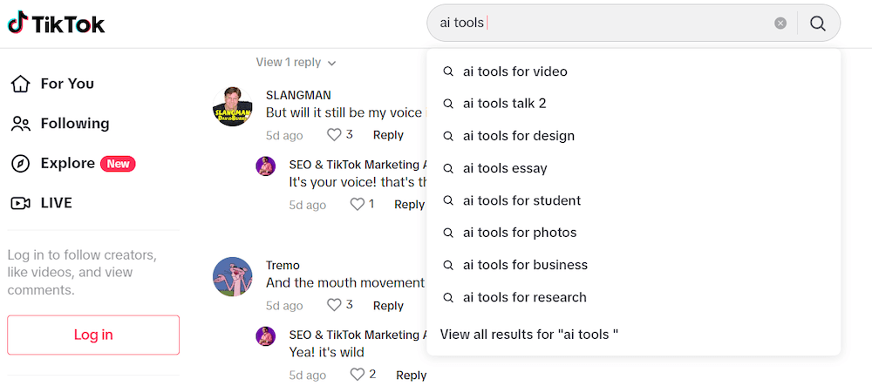Viewport: 872px width, 386px height.
Task: Click the magnifying glass search button
Action: point(818,24)
